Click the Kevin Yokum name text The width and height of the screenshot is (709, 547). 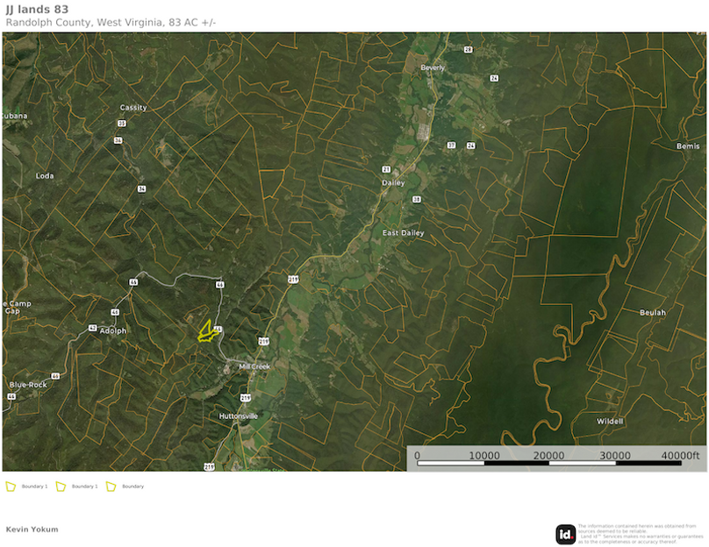pyautogui.click(x=32, y=529)
